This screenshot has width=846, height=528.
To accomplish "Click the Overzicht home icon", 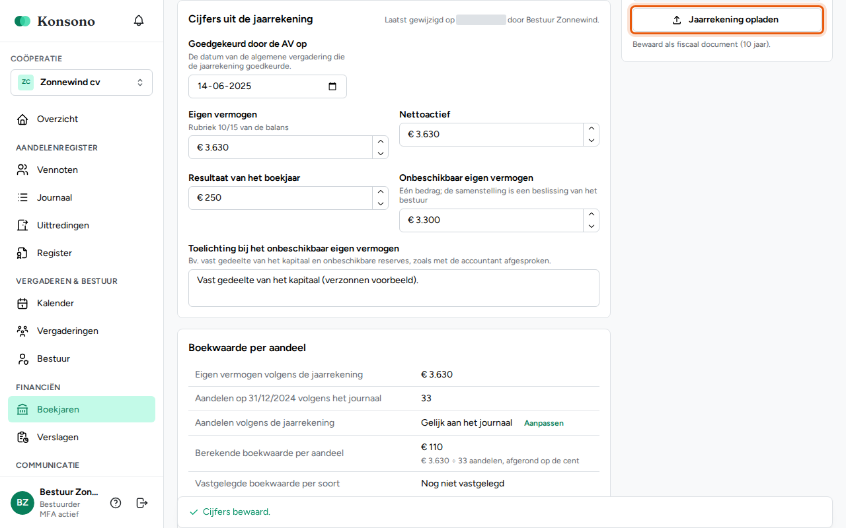I will point(22,119).
